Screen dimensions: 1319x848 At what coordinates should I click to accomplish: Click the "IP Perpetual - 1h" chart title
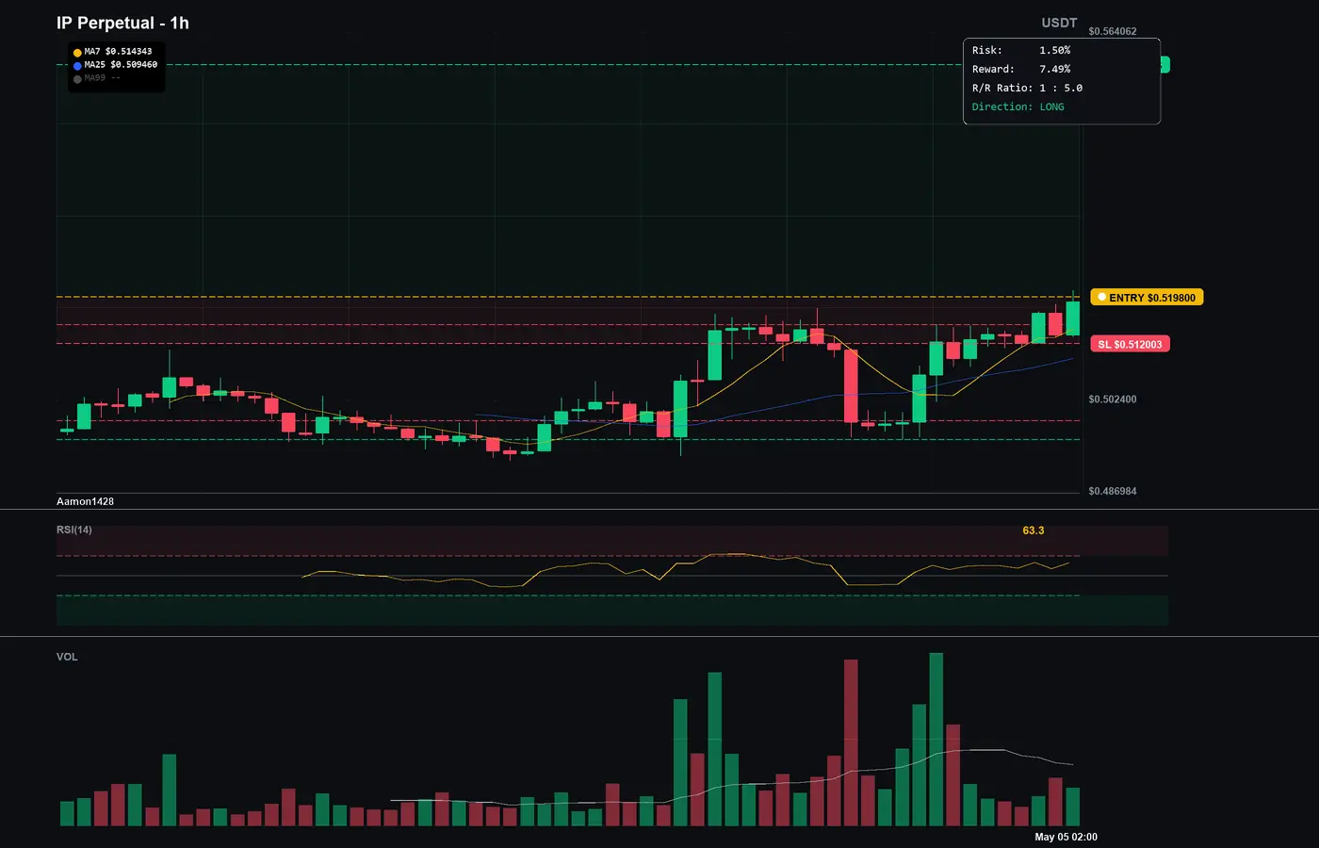[x=122, y=24]
